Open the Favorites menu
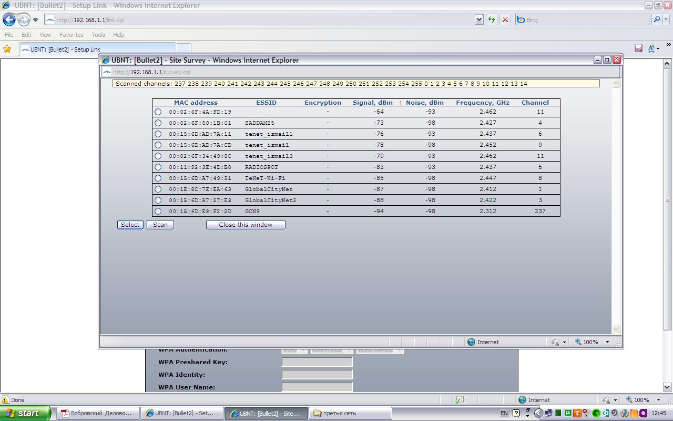The height and width of the screenshot is (421, 673). 71,35
